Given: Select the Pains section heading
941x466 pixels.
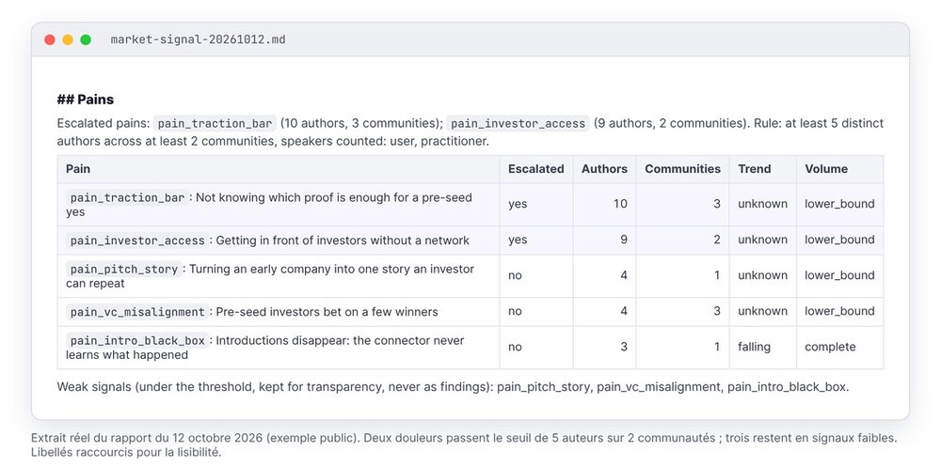Looking at the screenshot, I should click(86, 100).
